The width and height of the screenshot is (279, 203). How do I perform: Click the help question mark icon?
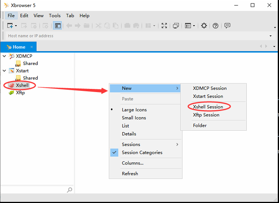pos(215,26)
